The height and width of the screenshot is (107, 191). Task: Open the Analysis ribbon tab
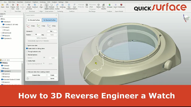[x=54, y=2]
